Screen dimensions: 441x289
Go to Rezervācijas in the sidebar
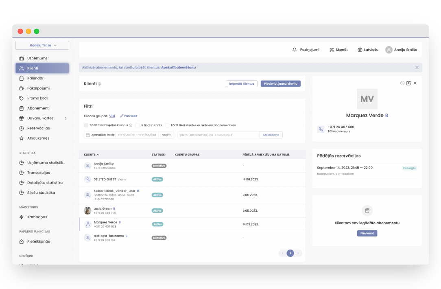[x=38, y=128]
